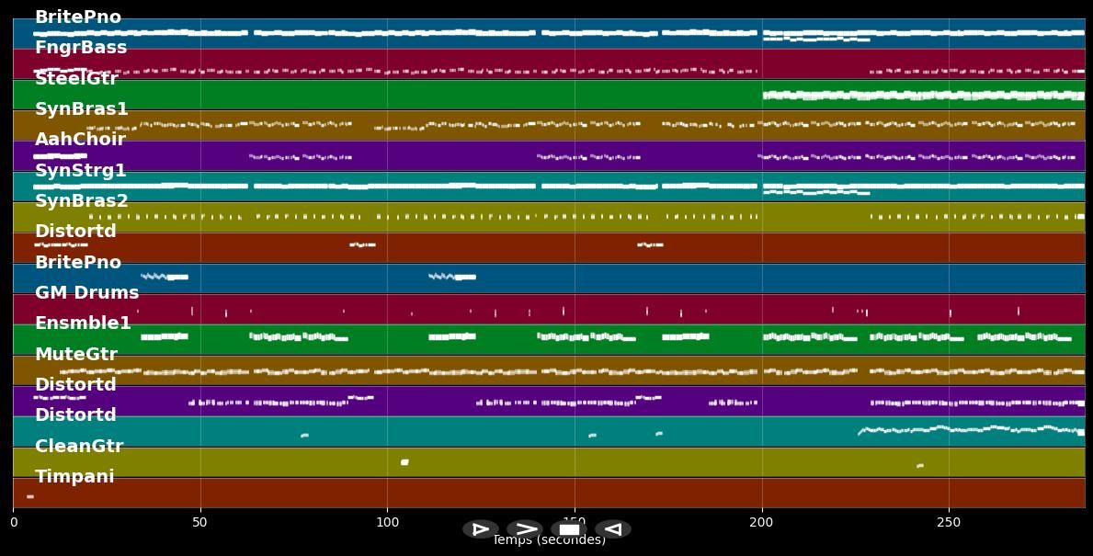The image size is (1093, 556).
Task: Select the SynStrg1 track name
Action: coord(81,171)
